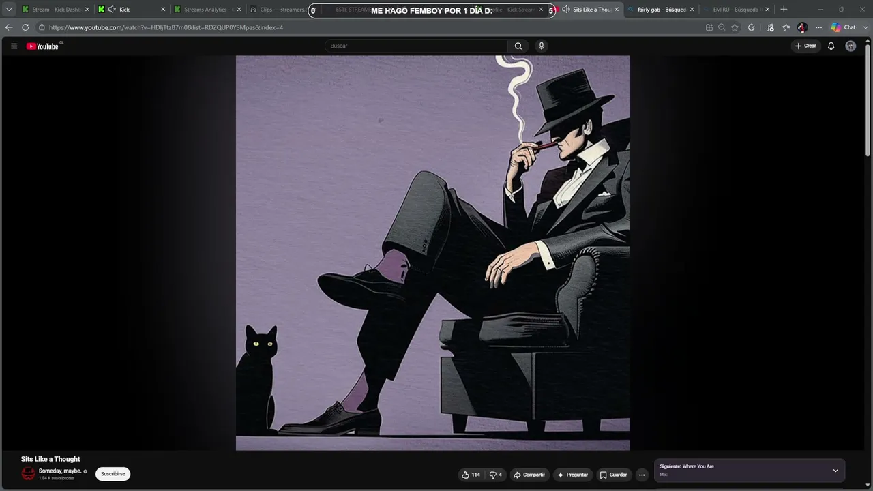Viewport: 873px width, 491px height.
Task: Expand the Siguiente: Where You Are playlist panel
Action: 835,471
